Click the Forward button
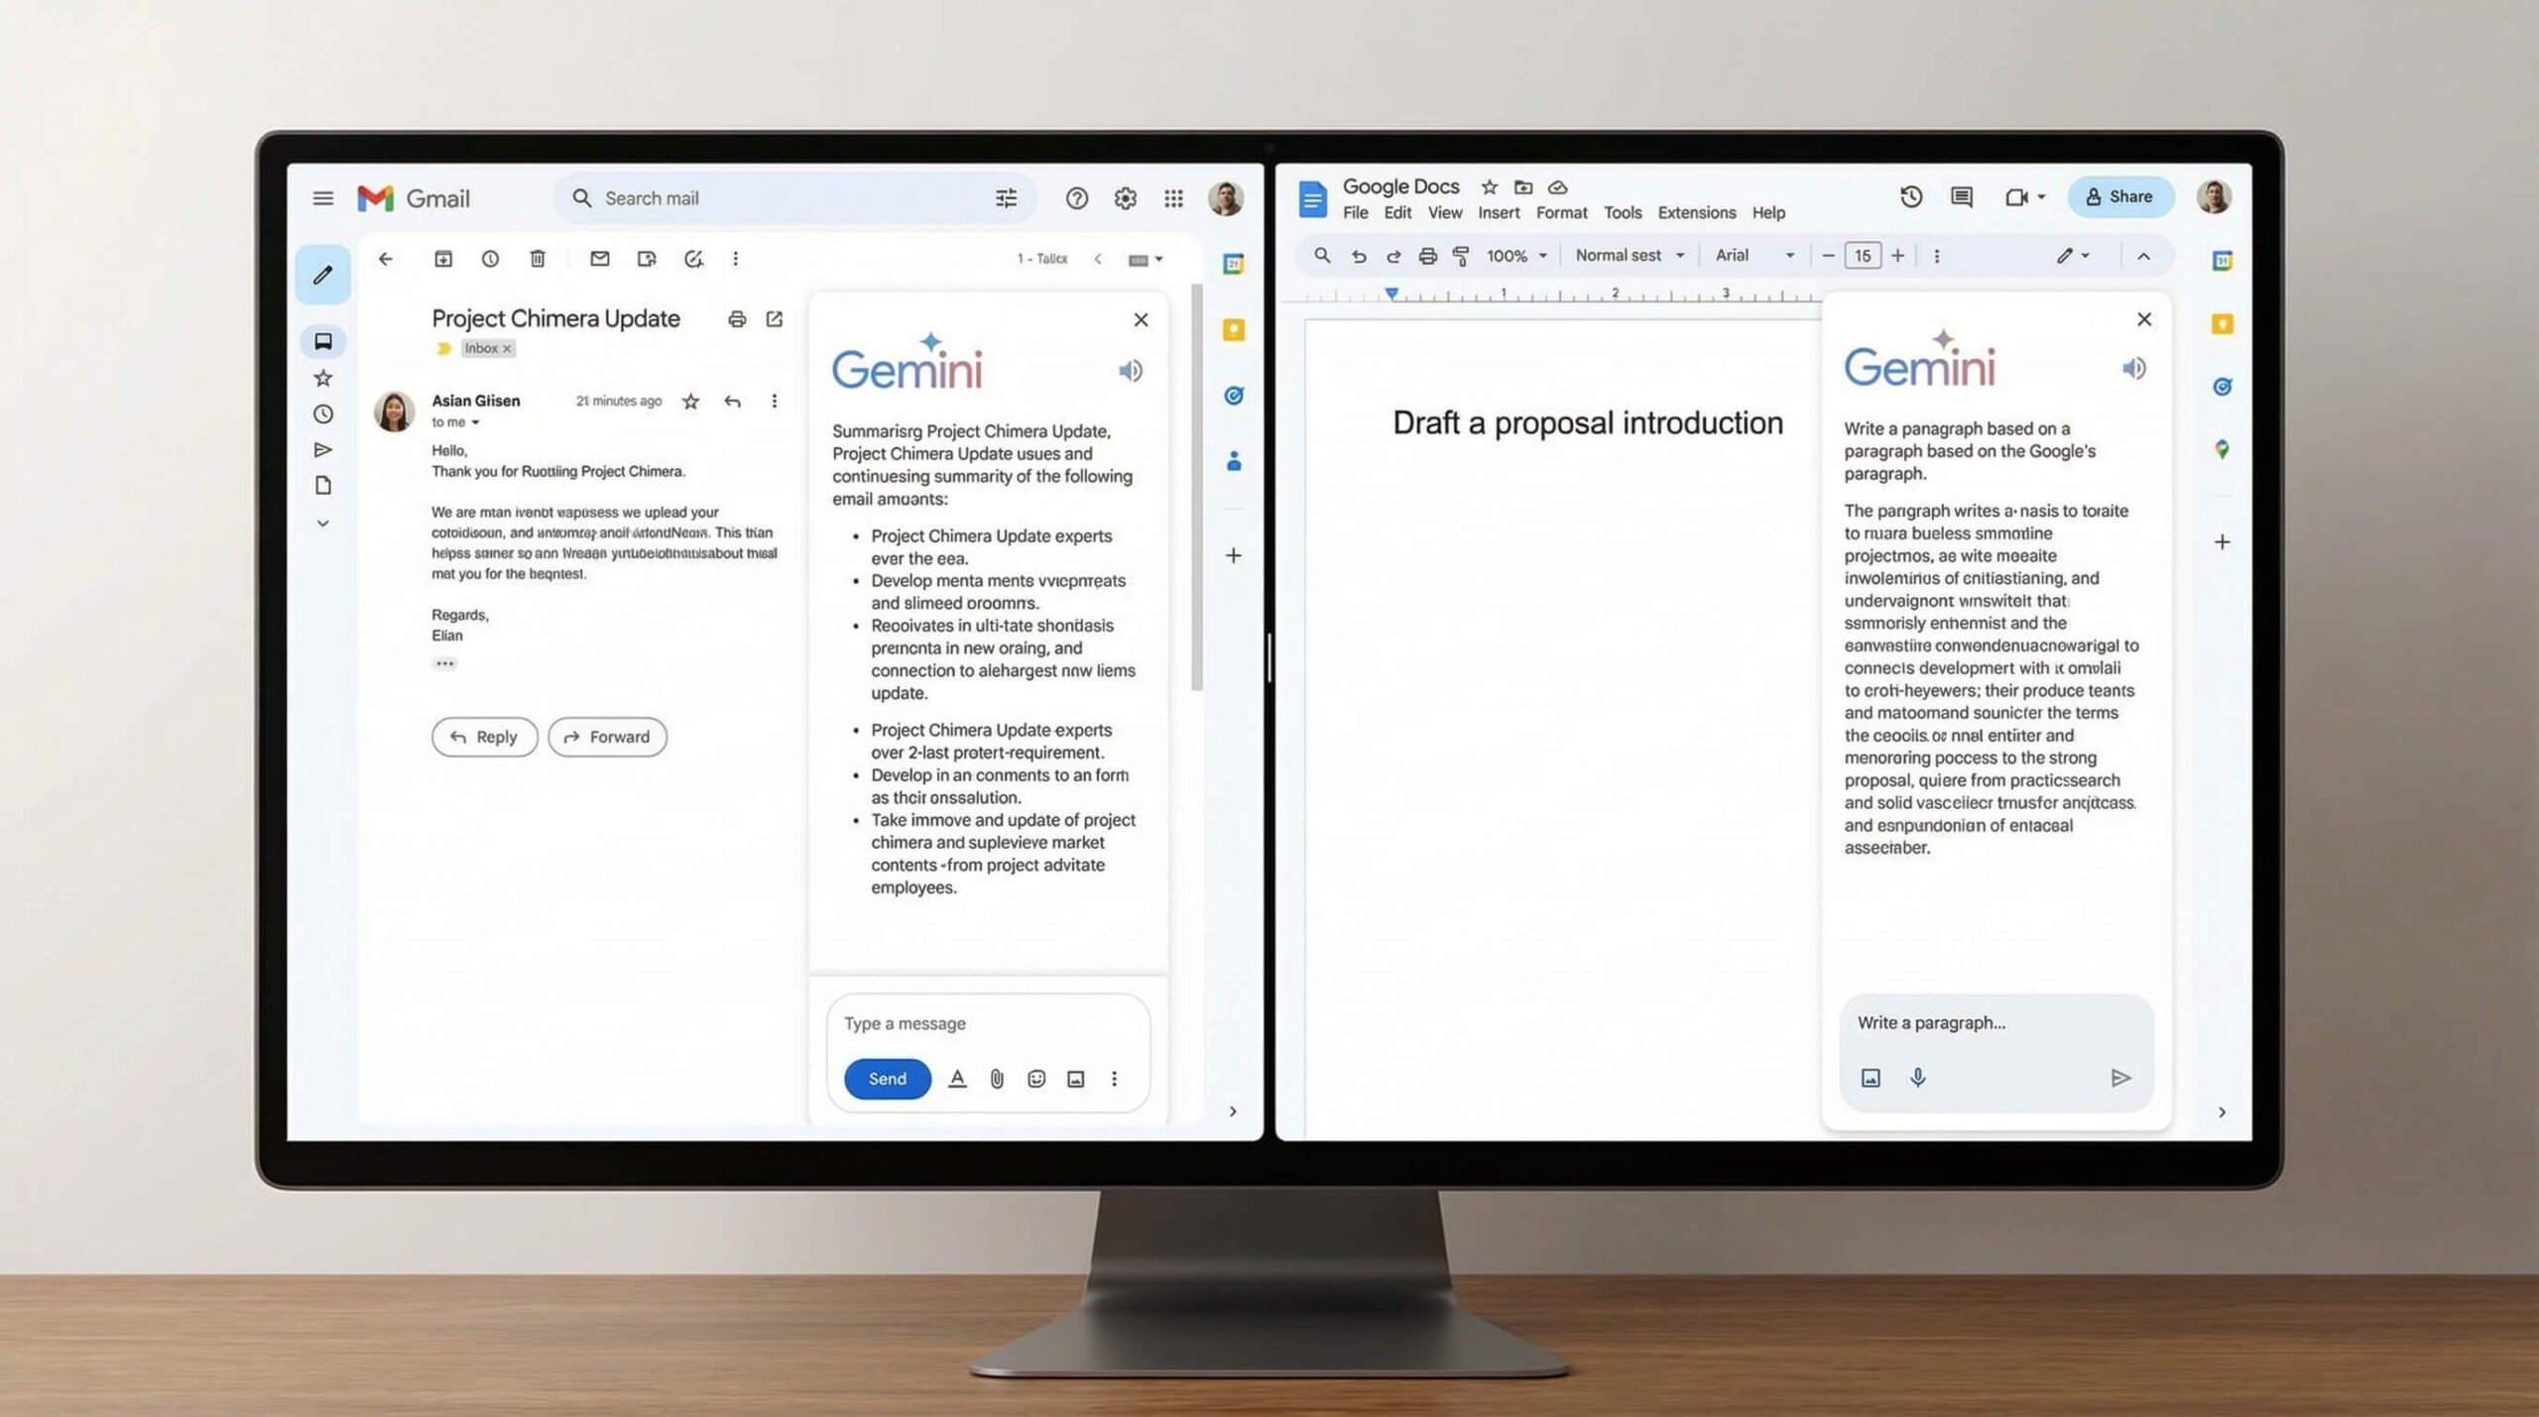The width and height of the screenshot is (2539, 1417). click(x=607, y=737)
